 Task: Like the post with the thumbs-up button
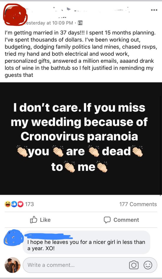(x=40, y=220)
